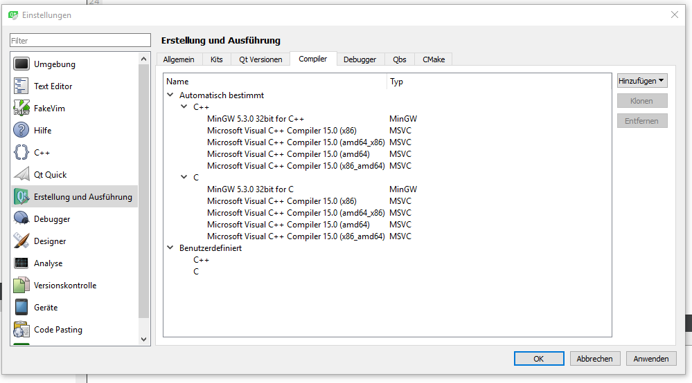Select C group's MSVC 15.0 (x86_amd64) compiler
The height and width of the screenshot is (383, 692).
296,236
